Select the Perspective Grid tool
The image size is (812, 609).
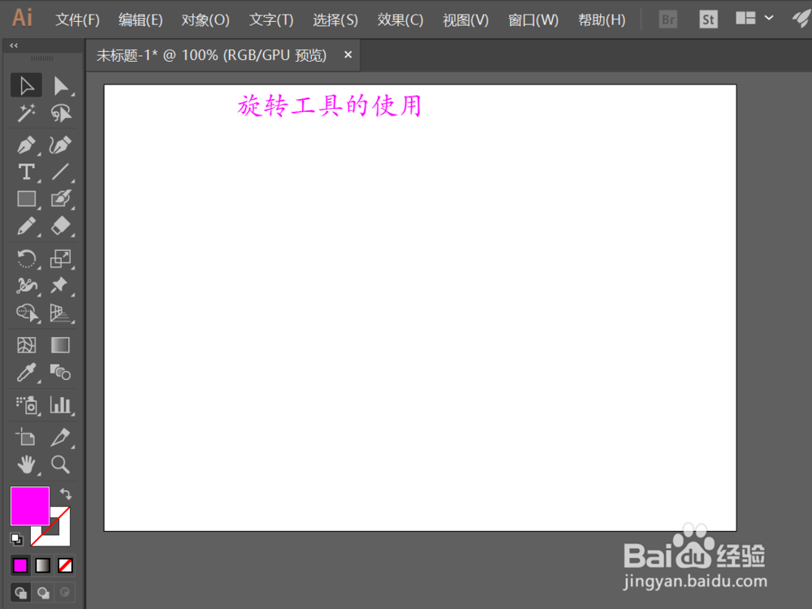click(x=61, y=313)
